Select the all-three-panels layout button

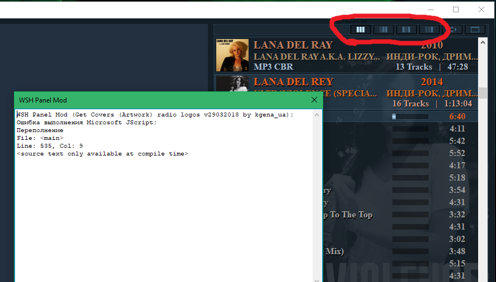(361, 30)
